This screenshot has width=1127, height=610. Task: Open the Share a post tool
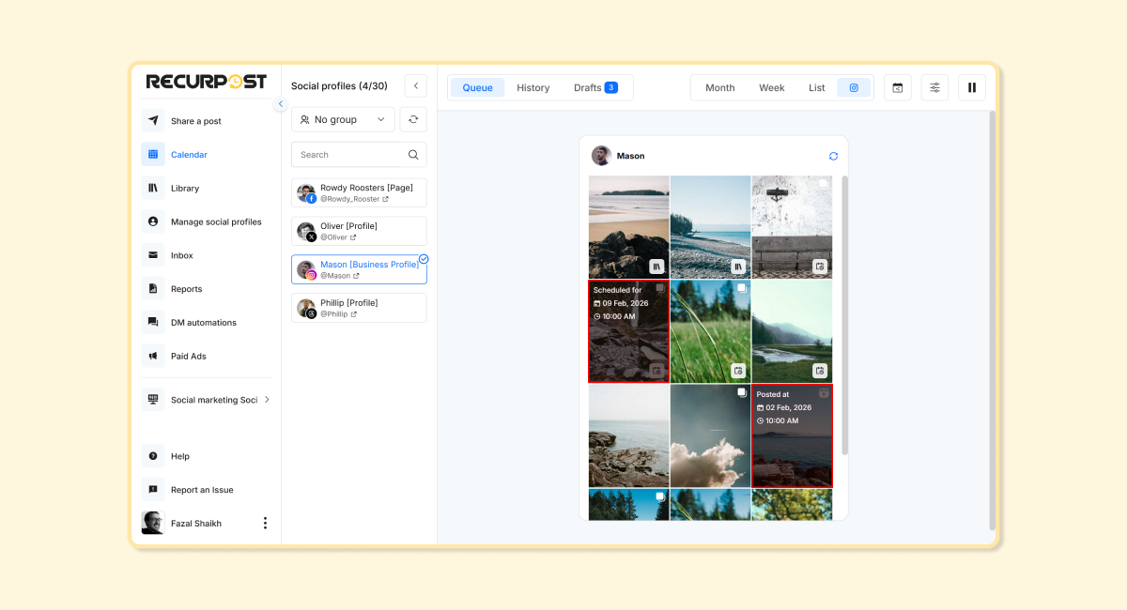[x=195, y=120]
